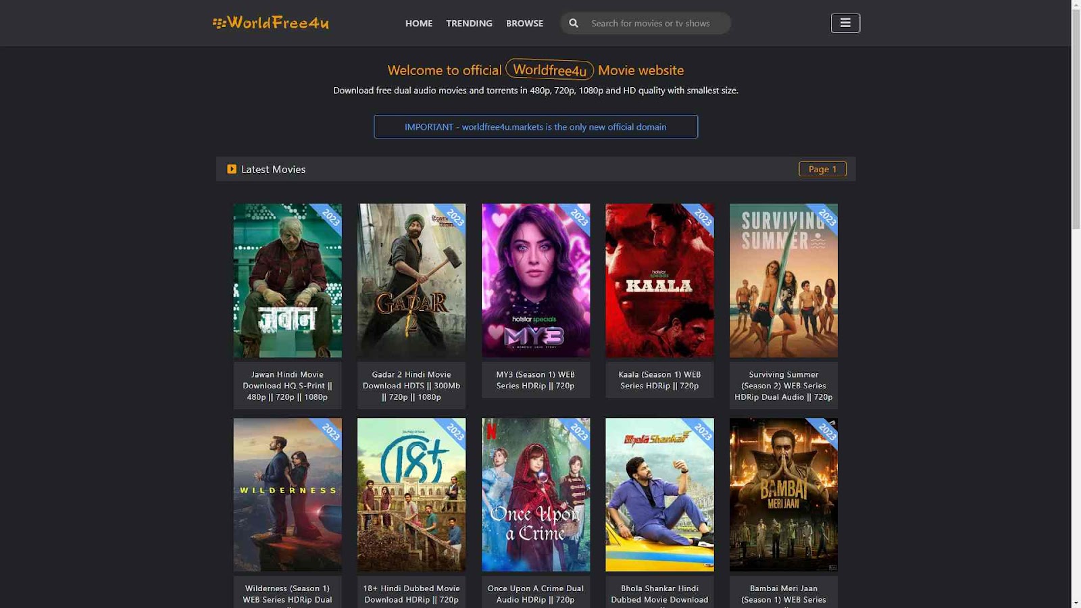Image resolution: width=1081 pixels, height=608 pixels.
Task: Click the search magnifier icon
Action: (x=574, y=23)
